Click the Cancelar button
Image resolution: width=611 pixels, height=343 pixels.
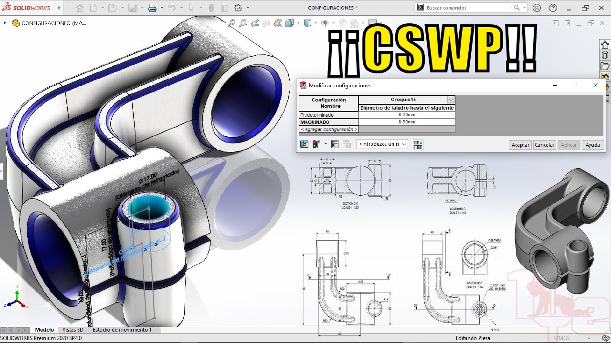(544, 145)
